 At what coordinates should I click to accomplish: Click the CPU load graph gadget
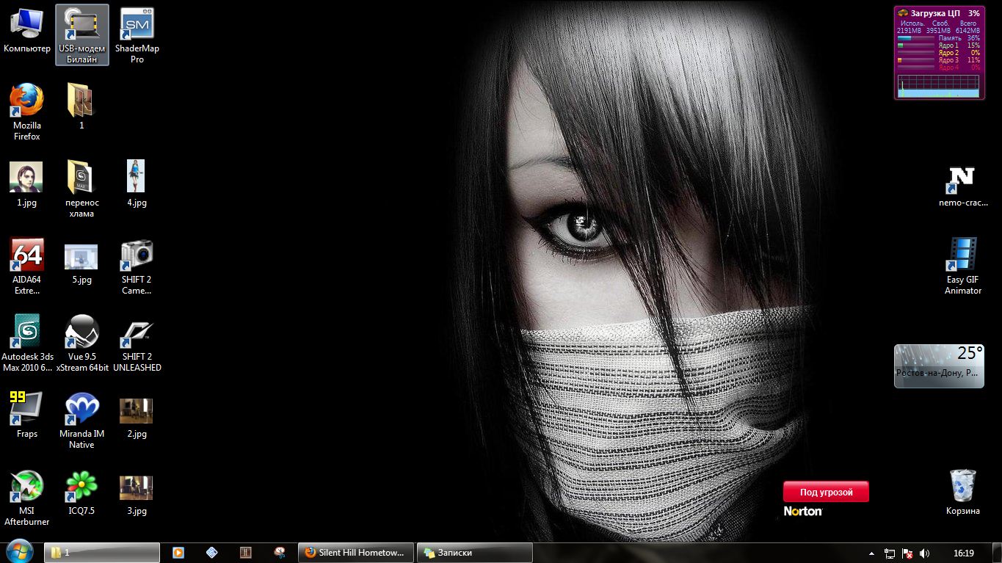(938, 86)
